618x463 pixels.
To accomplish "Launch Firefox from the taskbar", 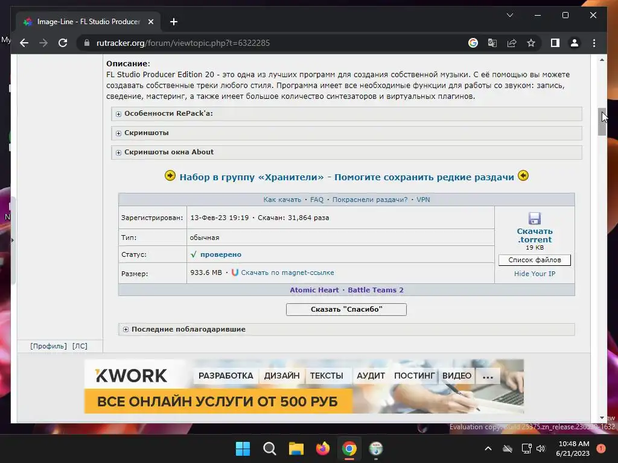I will [323, 449].
